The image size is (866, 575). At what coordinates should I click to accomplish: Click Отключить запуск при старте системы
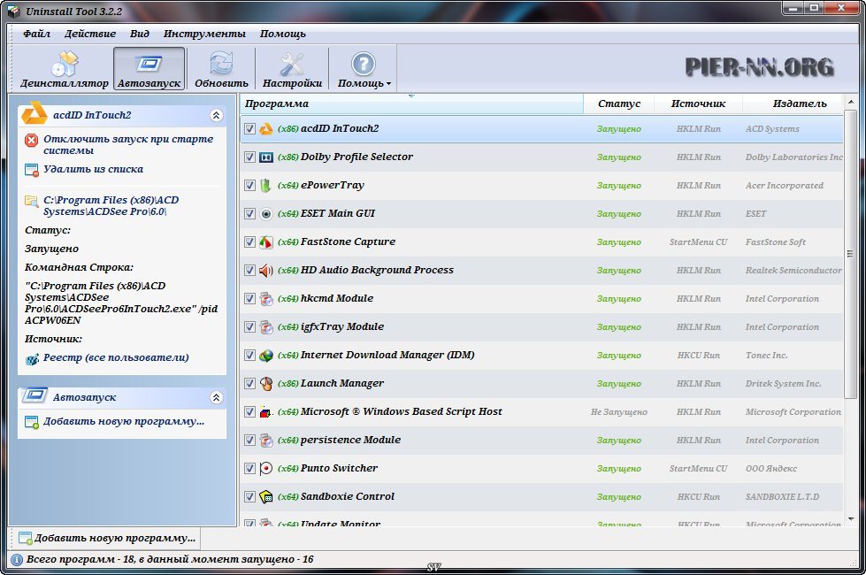128,145
